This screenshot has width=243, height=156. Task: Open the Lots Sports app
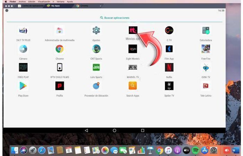pos(96,67)
